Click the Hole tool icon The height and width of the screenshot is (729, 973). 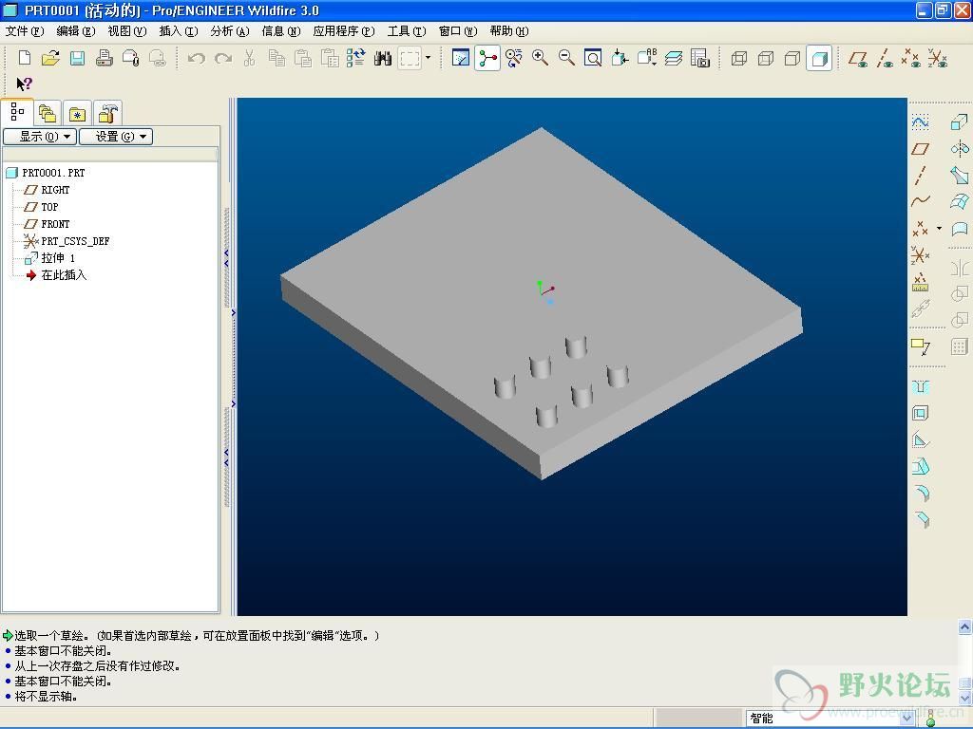click(920, 387)
